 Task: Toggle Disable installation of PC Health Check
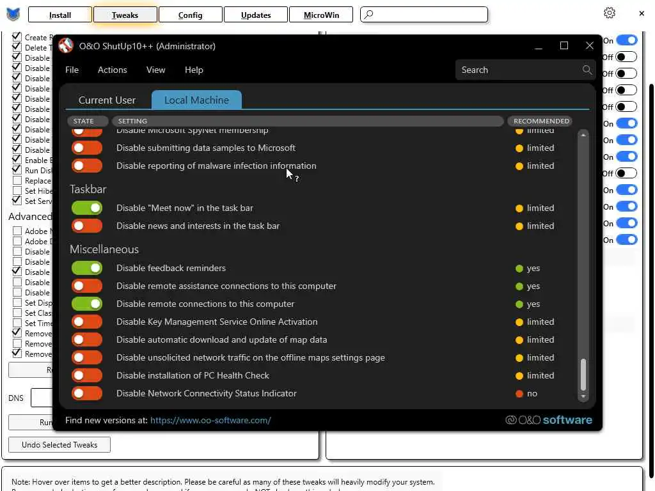point(87,376)
